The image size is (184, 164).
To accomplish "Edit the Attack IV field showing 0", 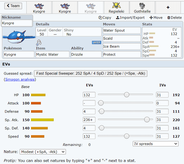I will (162, 103).
